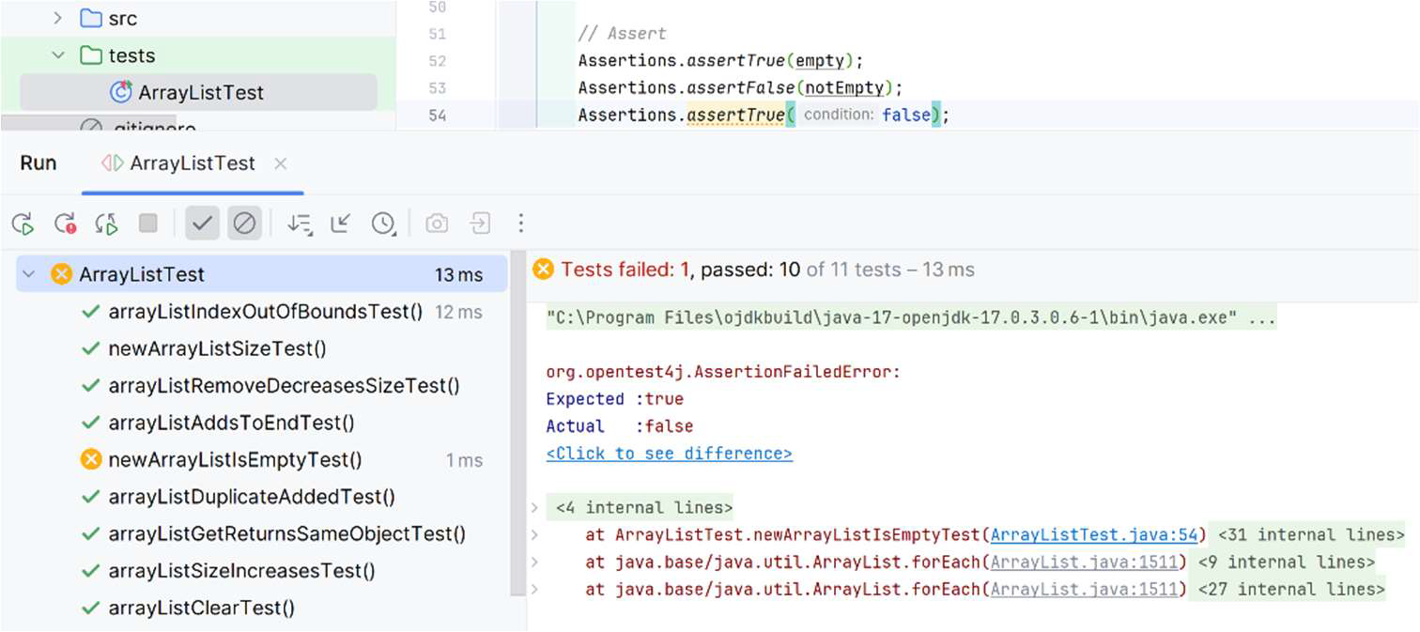Select arrayListGetReturnsSameObjectTest() result

(286, 534)
